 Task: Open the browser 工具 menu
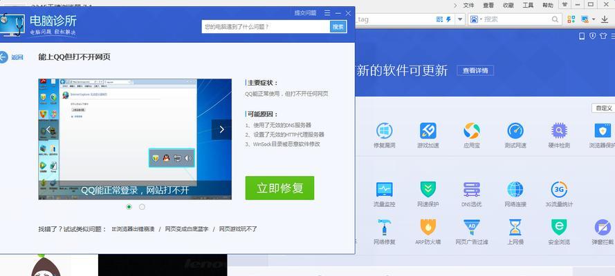[528, 5]
